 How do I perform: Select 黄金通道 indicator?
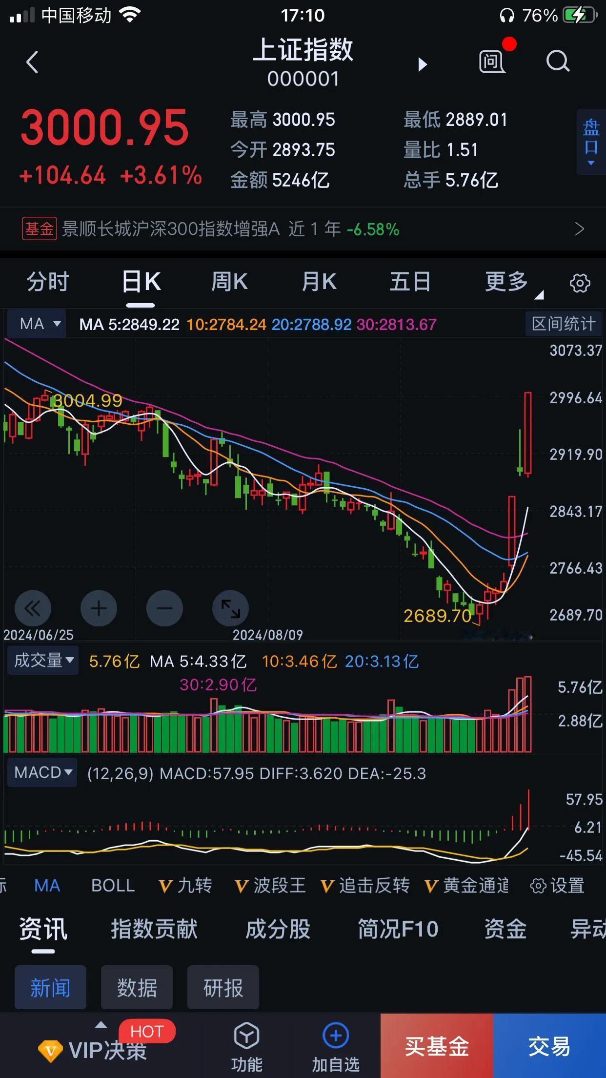click(x=466, y=885)
